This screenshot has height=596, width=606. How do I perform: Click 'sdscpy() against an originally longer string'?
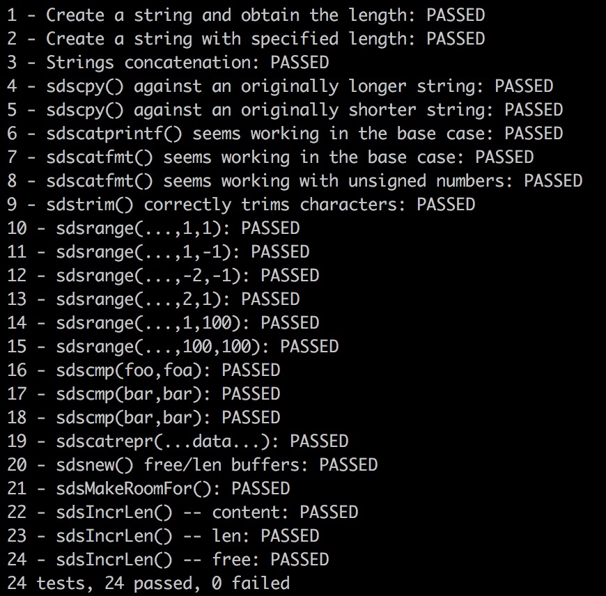click(x=280, y=86)
